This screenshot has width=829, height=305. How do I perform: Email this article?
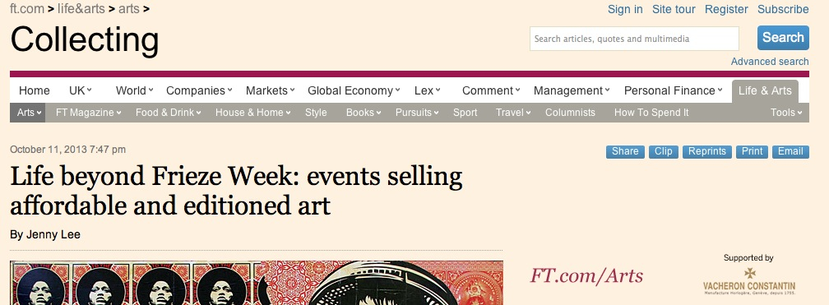coord(790,152)
